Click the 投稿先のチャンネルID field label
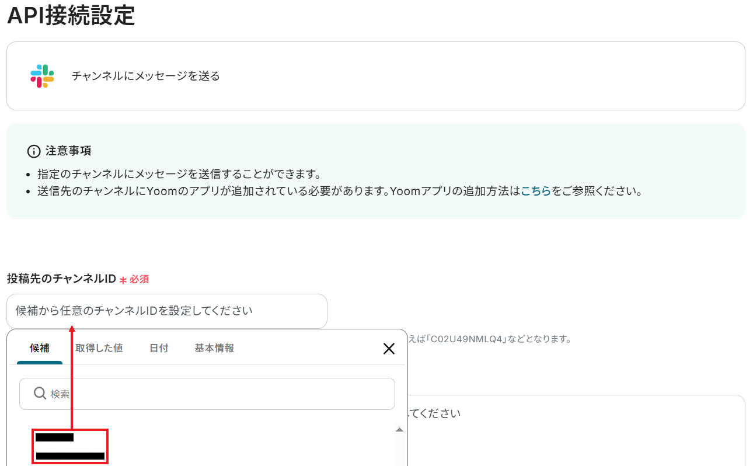 61,279
